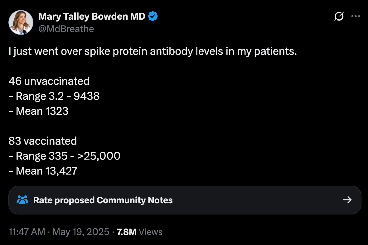Click the "Range 335 - >25,000" line
Image resolution: width=368 pixels, height=245 pixels.
pyautogui.click(x=65, y=156)
